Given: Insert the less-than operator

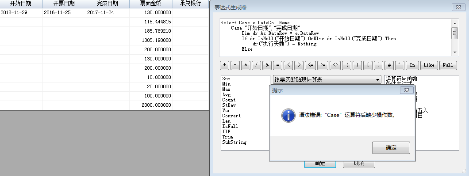Looking at the screenshot, I should (x=288, y=65).
